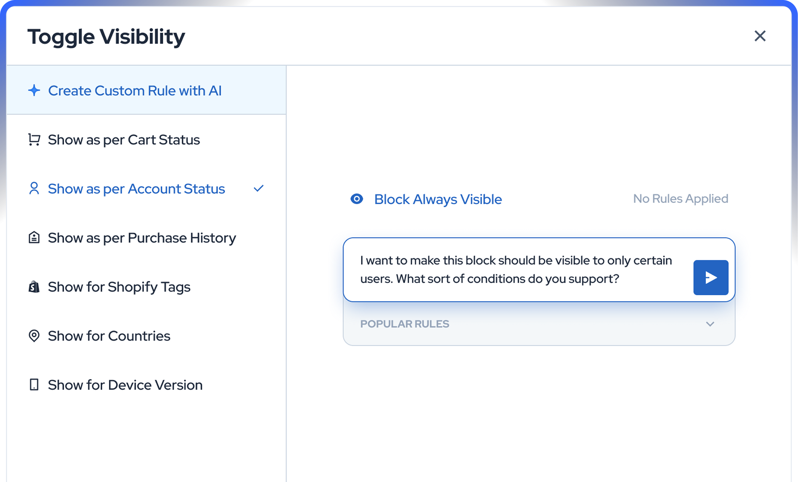Click Block Always Visible label
Screen dimensions: 798x482
click(438, 199)
